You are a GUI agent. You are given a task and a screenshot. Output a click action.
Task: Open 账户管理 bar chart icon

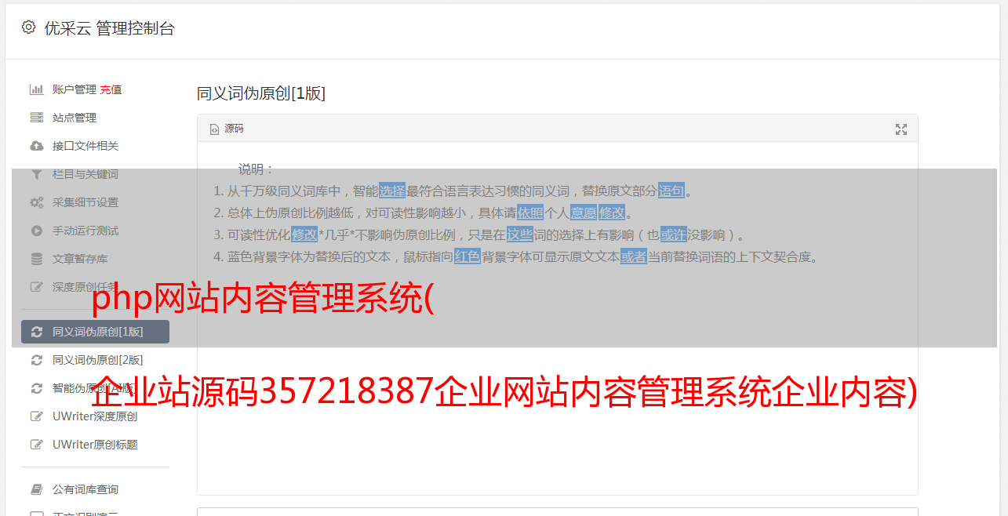coord(36,89)
